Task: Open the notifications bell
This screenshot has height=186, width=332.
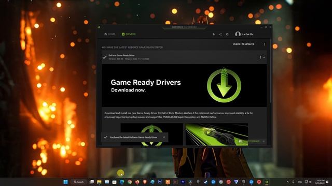Action: click(214, 34)
